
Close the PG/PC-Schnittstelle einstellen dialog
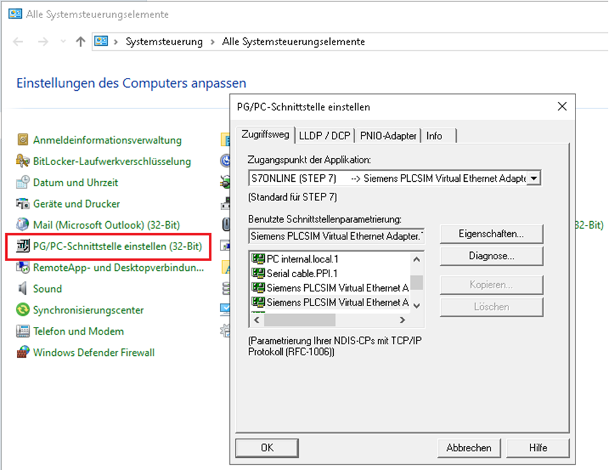pos(562,106)
